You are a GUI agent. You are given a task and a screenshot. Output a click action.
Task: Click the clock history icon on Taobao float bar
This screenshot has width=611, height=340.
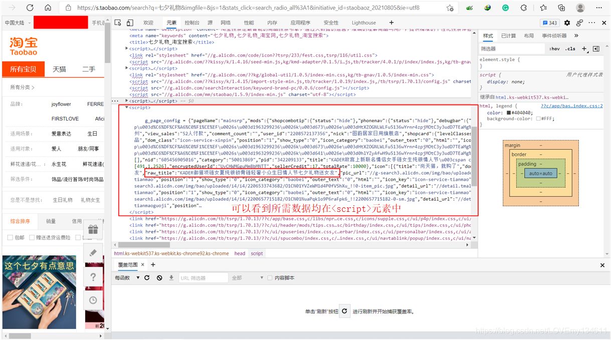coord(93,300)
